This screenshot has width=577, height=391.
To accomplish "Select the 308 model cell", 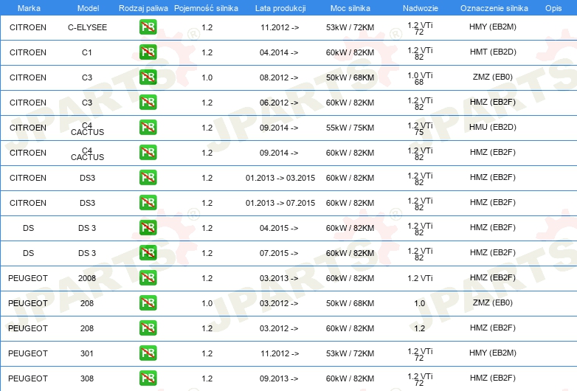I will tap(87, 378).
